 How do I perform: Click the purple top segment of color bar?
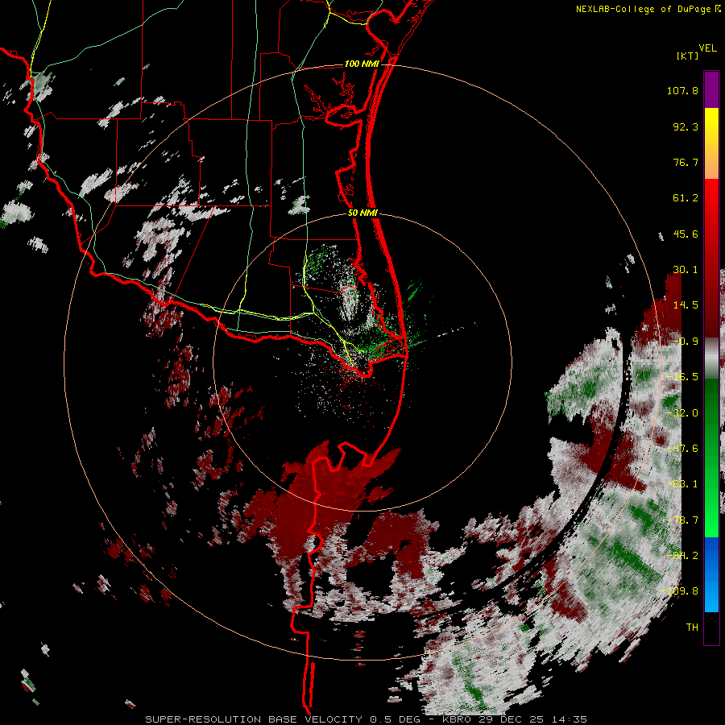point(711,89)
